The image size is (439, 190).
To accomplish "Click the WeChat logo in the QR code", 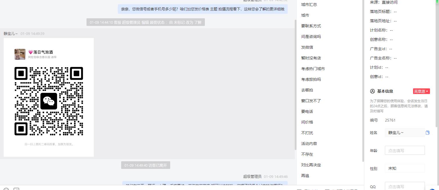I will (49, 101).
